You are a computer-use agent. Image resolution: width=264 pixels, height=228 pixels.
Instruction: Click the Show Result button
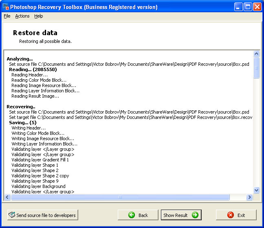click(181, 215)
